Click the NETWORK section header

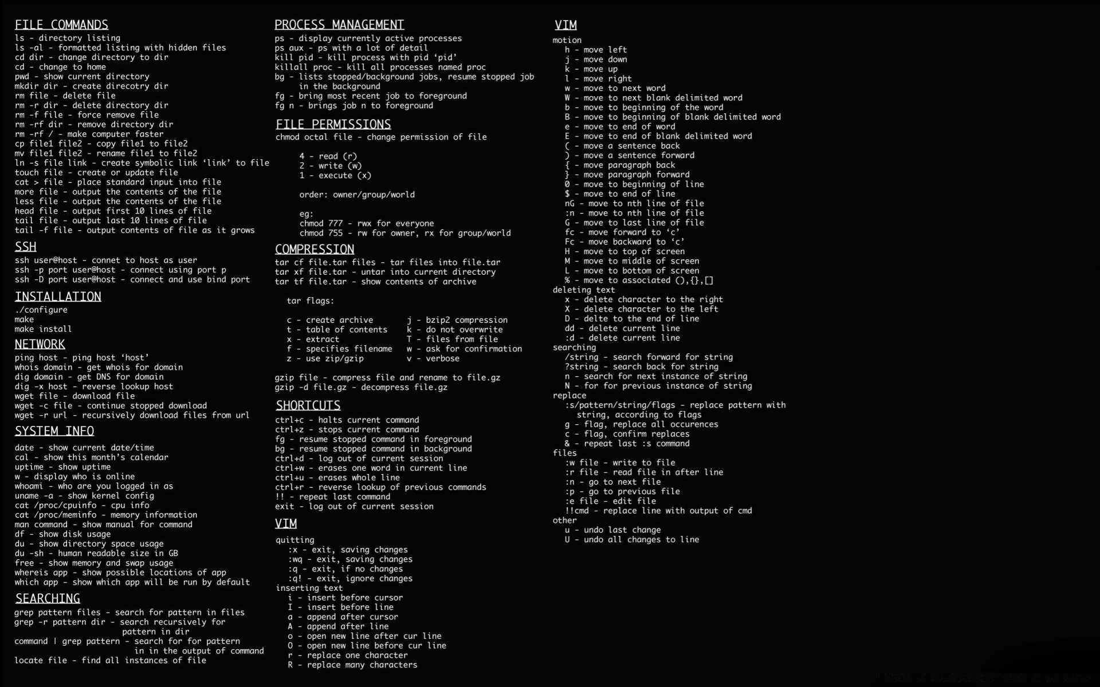coord(39,344)
